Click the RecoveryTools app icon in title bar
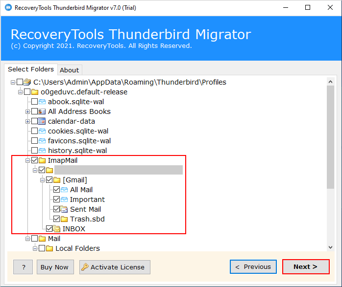Viewport: 342px width, 287px height. click(x=8, y=8)
